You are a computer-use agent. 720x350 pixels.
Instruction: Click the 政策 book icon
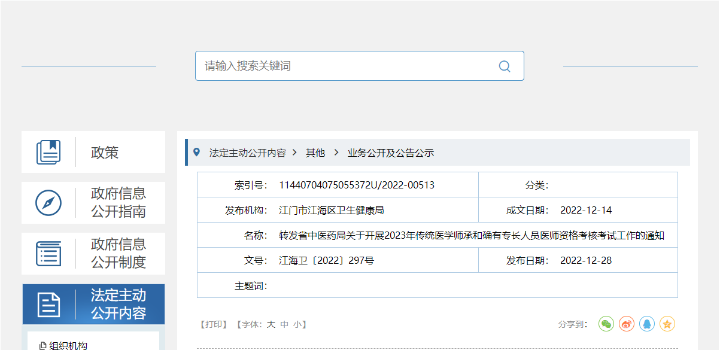(x=48, y=152)
